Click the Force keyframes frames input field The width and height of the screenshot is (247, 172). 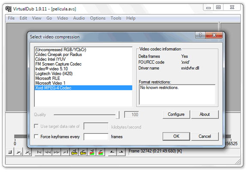click(x=96, y=137)
